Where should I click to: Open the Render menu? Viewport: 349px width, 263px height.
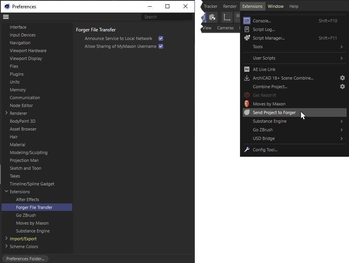(x=230, y=6)
